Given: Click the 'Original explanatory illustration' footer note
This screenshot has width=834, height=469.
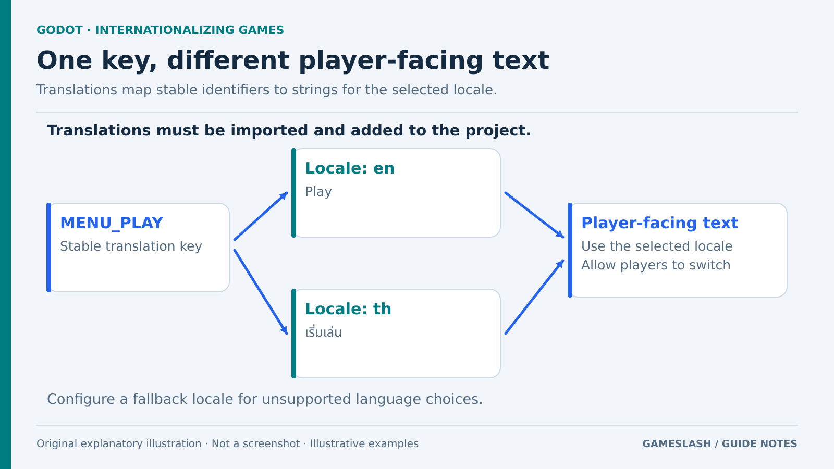Looking at the screenshot, I should (227, 443).
